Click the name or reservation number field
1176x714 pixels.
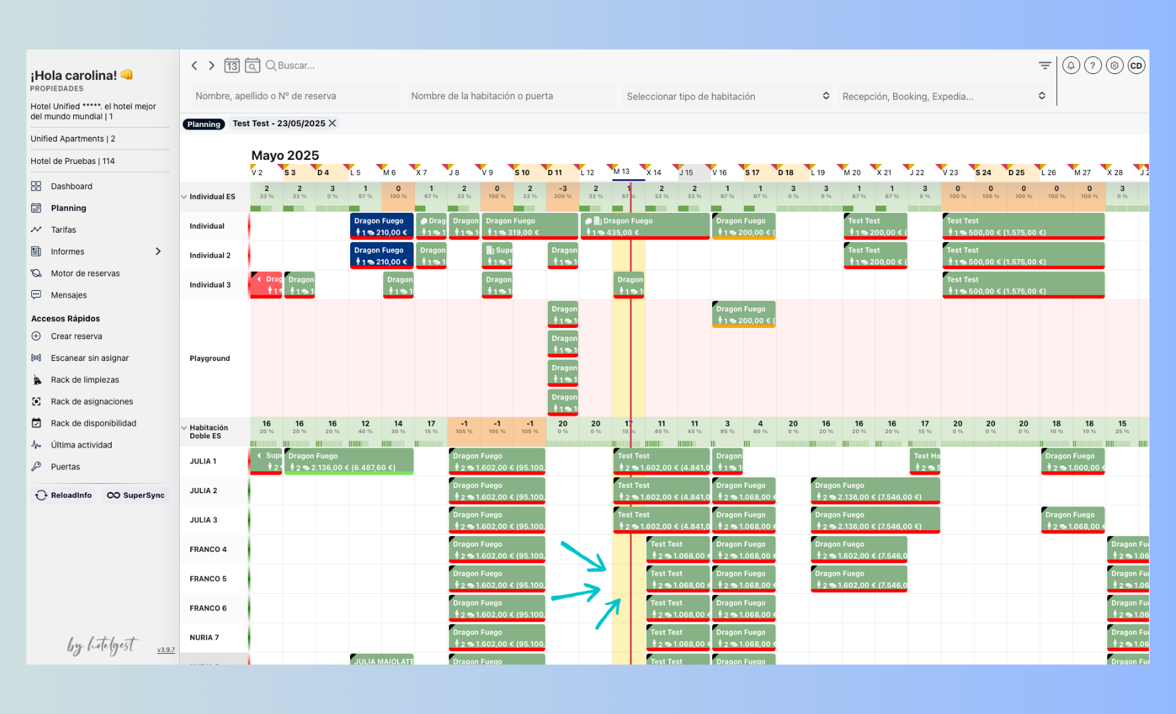coord(295,96)
